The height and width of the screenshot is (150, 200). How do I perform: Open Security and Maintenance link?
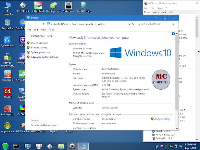44,125
